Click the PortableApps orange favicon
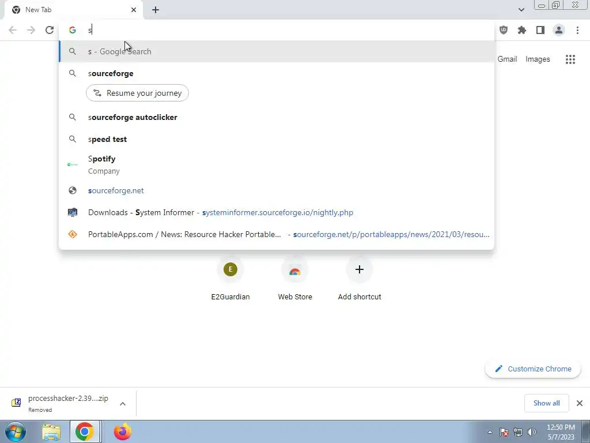 [x=72, y=234]
